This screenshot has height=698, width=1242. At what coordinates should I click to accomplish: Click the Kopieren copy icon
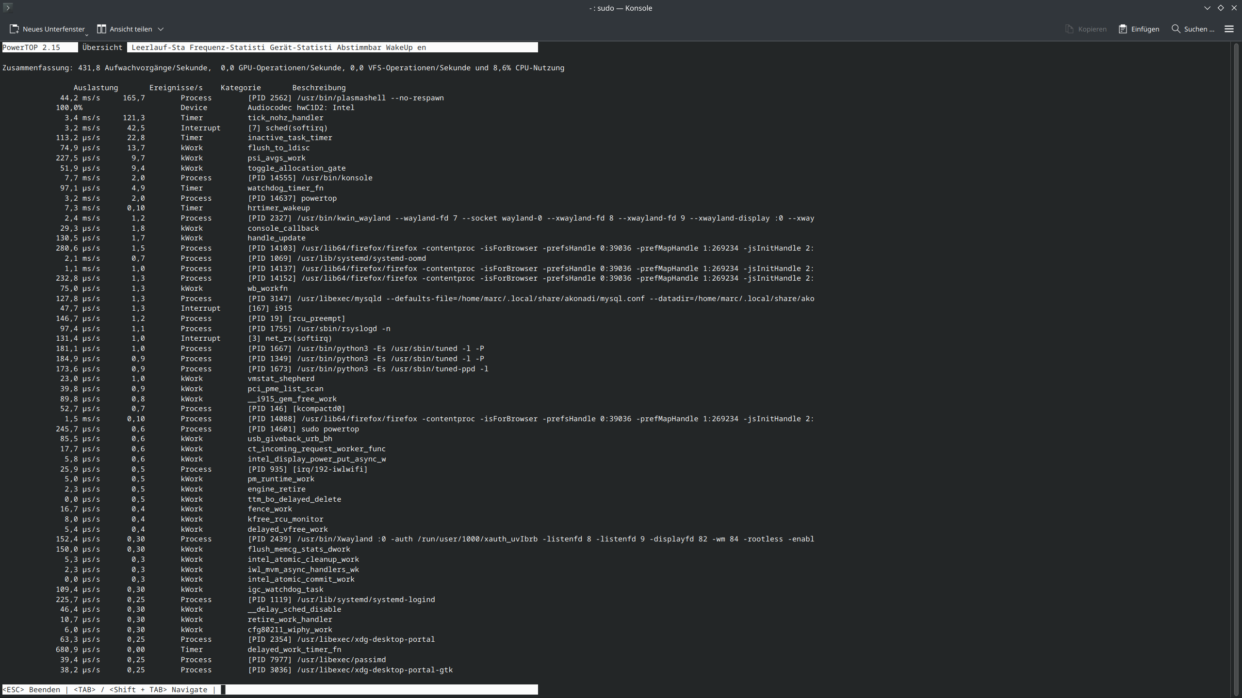(1069, 29)
